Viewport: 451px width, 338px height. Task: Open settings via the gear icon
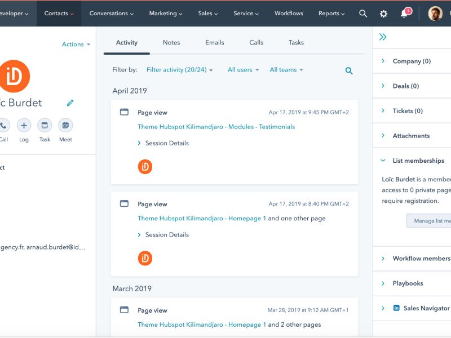point(383,14)
